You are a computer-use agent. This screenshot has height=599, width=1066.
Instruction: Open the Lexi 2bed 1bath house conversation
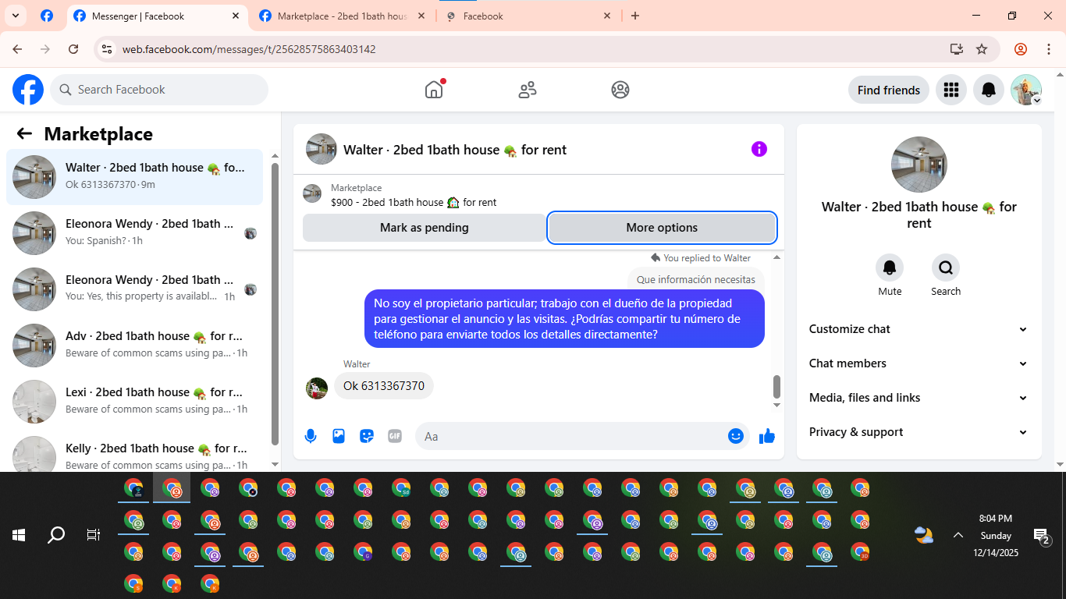134,402
